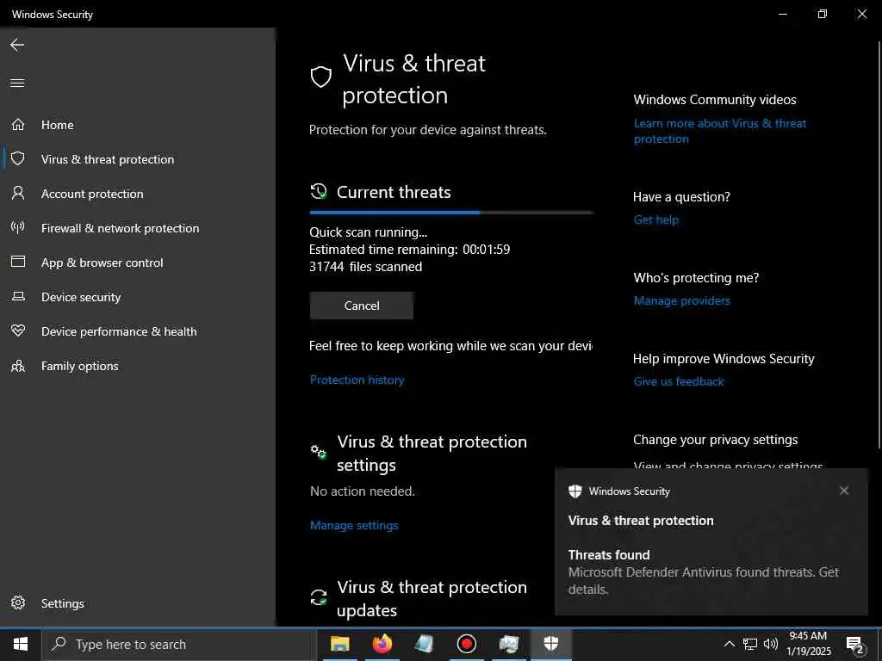Click the network status tray icon
Viewport: 882px width, 661px height.
(x=750, y=644)
